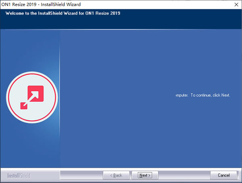Screen dimensions: 242x183
Task: Click the ON1 Resize logo icon
Action: pos(32,97)
